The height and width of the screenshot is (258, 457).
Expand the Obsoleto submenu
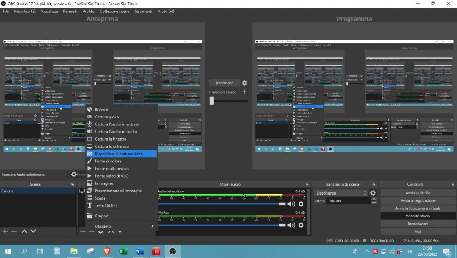120,226
